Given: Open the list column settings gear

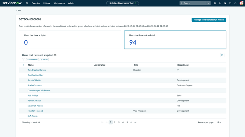Looking at the screenshot, I should [24, 65].
